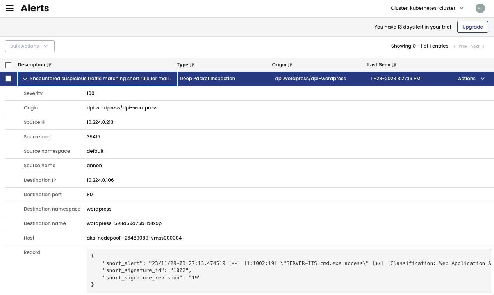Screen dimensions: 494x295
Task: Click the Type column header
Action: (x=182, y=65)
